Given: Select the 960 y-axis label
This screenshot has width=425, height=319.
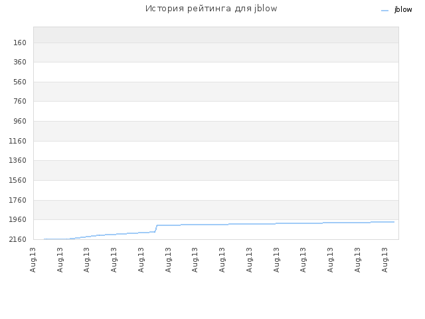Looking at the screenshot, I should coord(20,121).
